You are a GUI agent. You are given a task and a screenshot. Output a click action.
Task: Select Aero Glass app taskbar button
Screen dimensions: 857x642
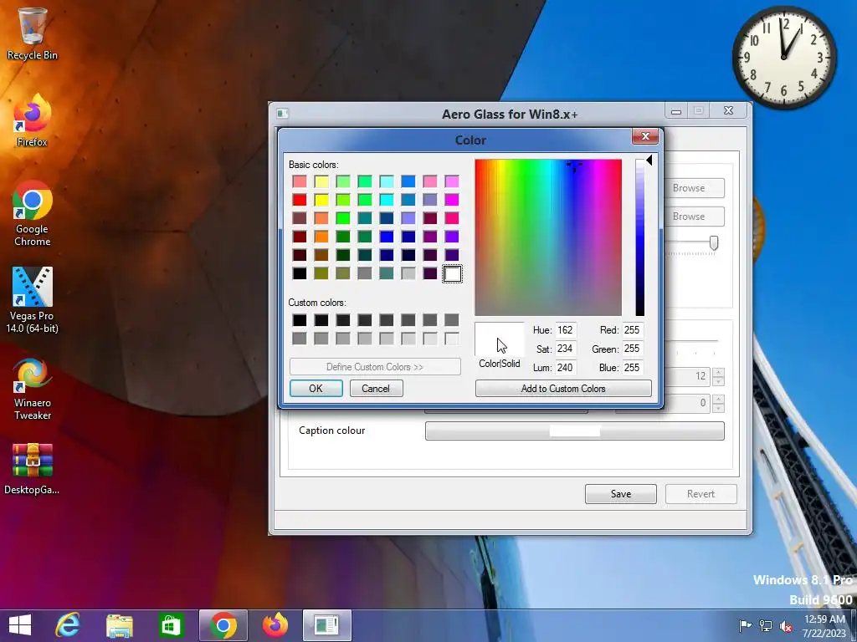click(327, 625)
